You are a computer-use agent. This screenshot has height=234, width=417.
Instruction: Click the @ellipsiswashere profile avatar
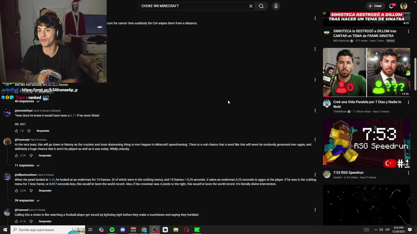coord(7,177)
